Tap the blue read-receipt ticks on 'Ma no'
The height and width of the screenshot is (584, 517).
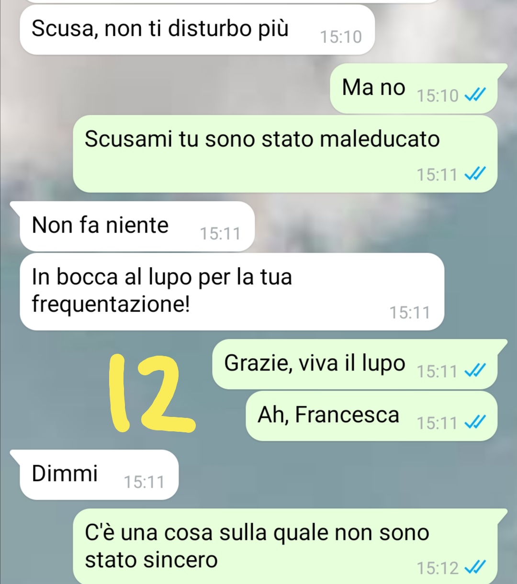tap(475, 95)
